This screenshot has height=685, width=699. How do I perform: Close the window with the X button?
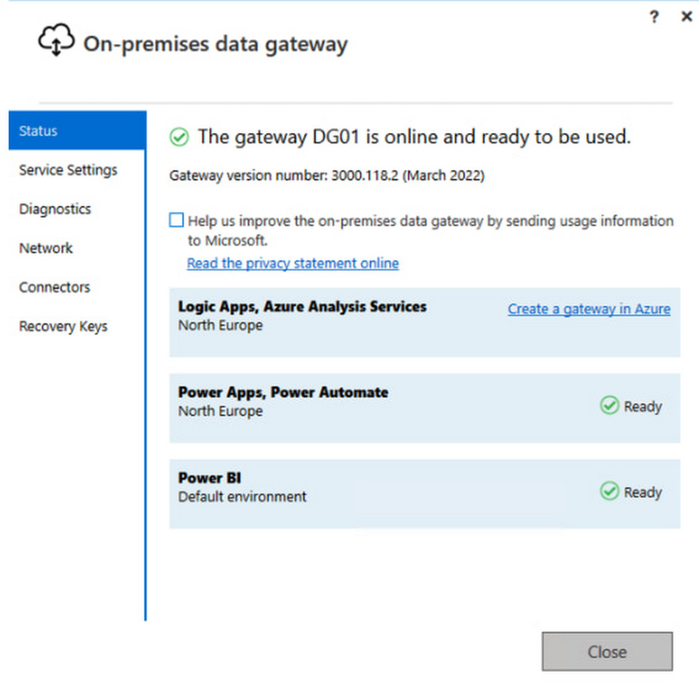pos(686,17)
